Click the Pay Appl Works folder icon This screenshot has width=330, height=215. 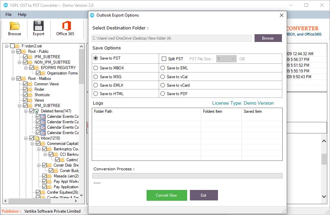tap(49, 181)
